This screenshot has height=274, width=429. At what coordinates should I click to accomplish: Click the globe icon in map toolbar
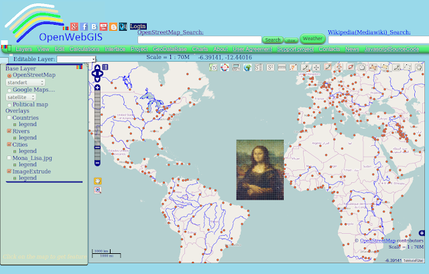[x=247, y=67]
